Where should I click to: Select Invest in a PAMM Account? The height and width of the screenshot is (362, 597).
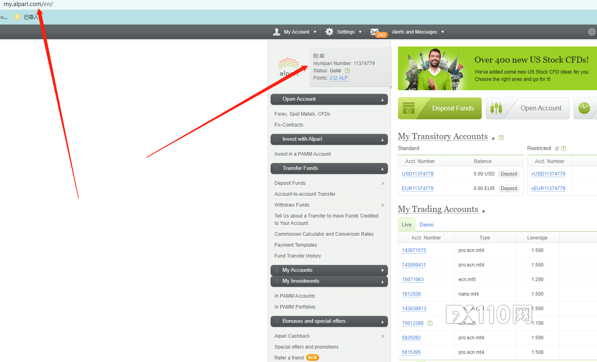(303, 154)
